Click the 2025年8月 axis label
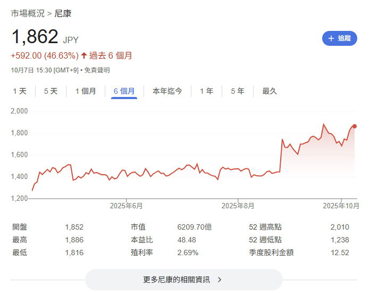Screen dimensions: 370x293 pyautogui.click(x=239, y=205)
